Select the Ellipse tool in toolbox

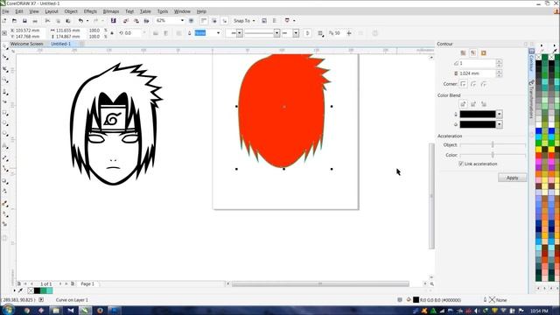tap(5, 123)
